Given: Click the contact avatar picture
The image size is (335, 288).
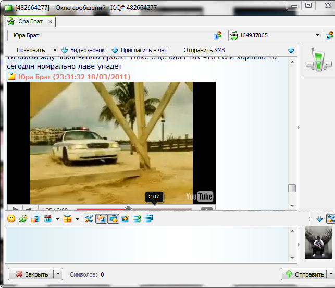Looking at the screenshot, I should click(318, 243).
